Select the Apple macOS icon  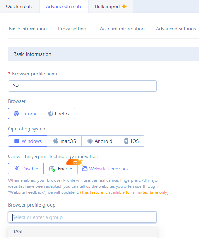[x=55, y=141]
